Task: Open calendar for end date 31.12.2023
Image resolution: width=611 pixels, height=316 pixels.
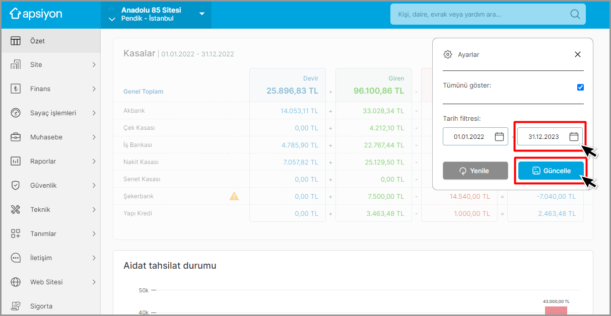Action: click(574, 136)
